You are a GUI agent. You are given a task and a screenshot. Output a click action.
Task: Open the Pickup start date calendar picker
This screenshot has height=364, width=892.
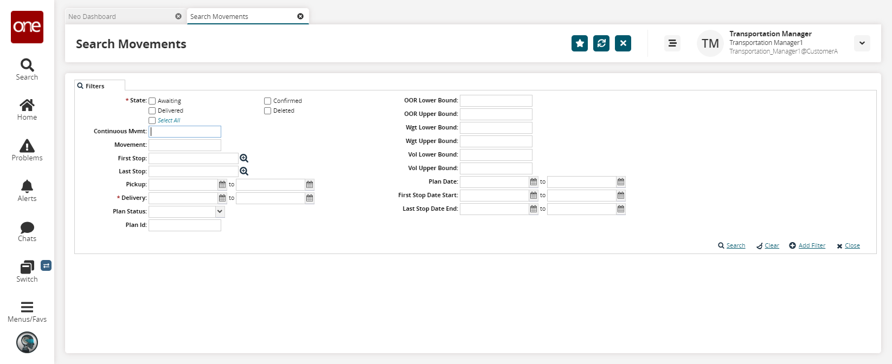pyautogui.click(x=222, y=185)
